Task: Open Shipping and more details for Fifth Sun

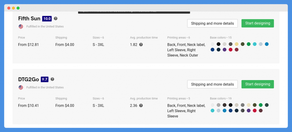Action: [212, 23]
